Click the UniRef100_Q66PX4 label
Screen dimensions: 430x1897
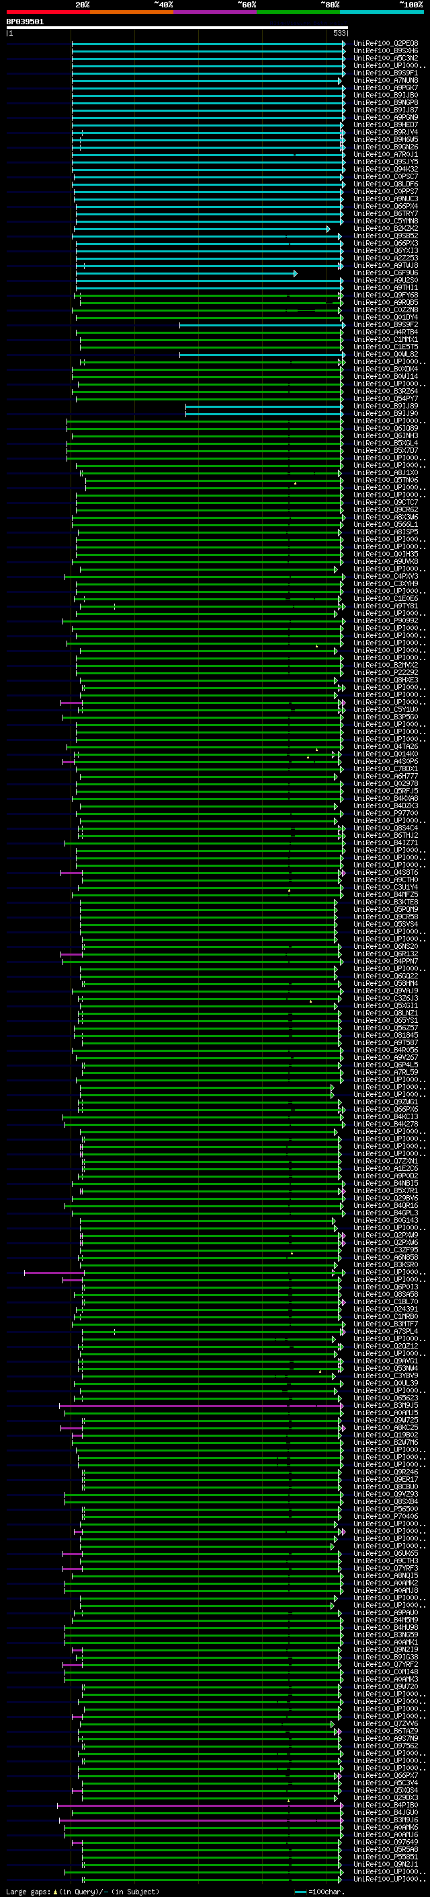click(386, 206)
